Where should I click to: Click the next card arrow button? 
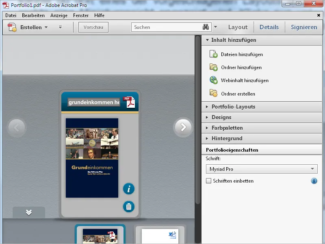183,127
